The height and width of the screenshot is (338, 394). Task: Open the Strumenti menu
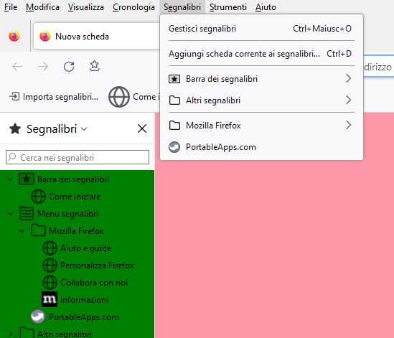click(x=228, y=7)
